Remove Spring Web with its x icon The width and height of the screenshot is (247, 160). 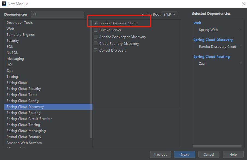coord(241,30)
